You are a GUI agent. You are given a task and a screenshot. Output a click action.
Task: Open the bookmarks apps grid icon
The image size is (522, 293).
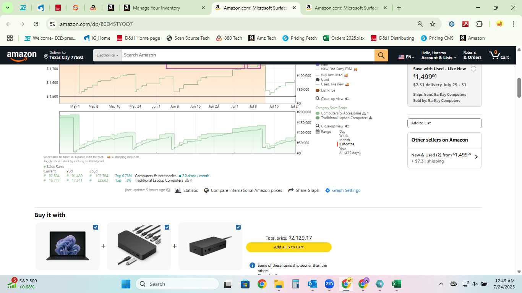point(10,38)
